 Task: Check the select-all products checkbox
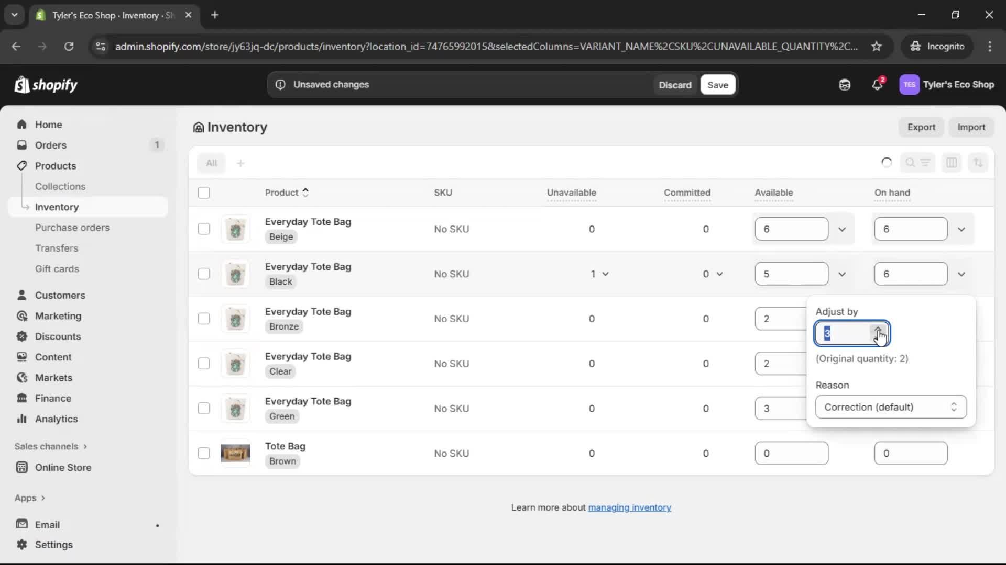coord(204,193)
